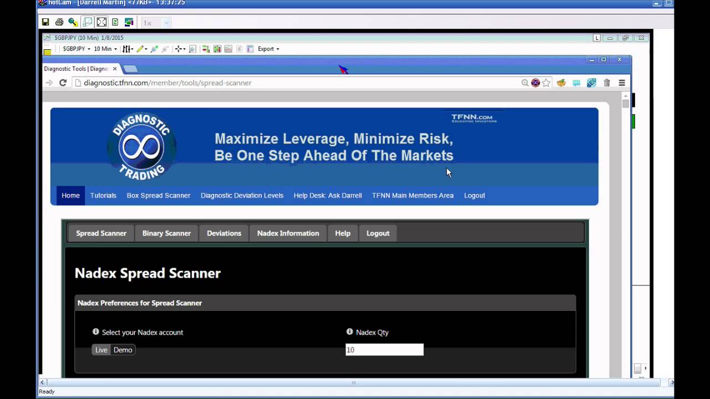
Task: Bookmark the page with the star icon
Action: [546, 83]
